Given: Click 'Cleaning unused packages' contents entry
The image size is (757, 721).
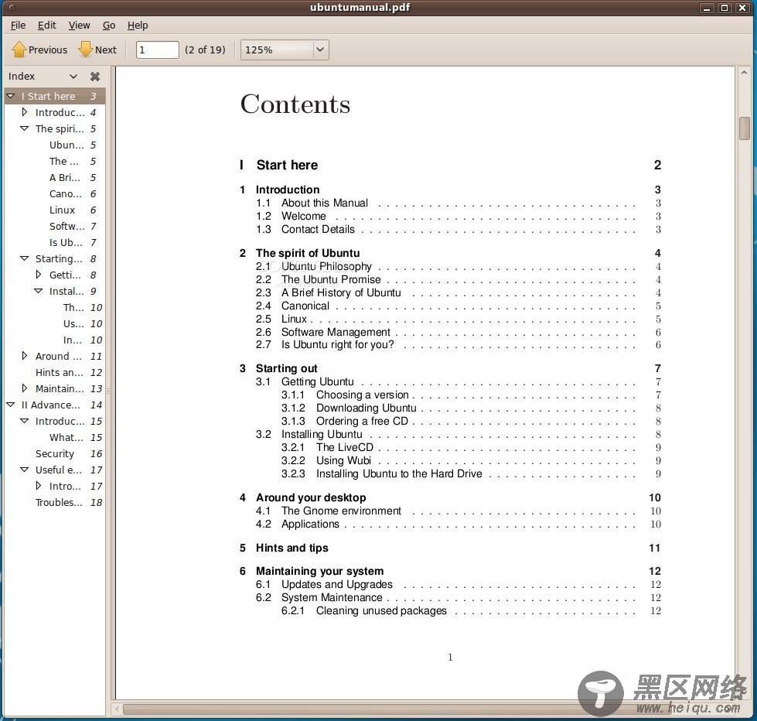Looking at the screenshot, I should 381,611.
